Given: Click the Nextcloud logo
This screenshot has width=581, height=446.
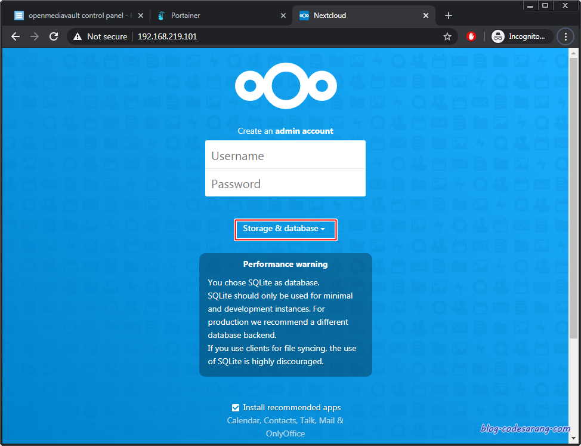Looking at the screenshot, I should [x=286, y=85].
